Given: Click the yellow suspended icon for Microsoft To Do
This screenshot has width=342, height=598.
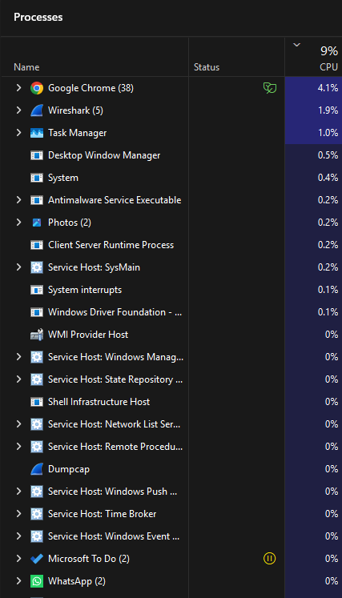Looking at the screenshot, I should [x=269, y=559].
